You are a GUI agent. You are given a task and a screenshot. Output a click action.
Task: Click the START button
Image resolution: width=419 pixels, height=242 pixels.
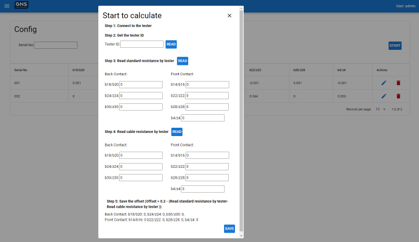pyautogui.click(x=395, y=46)
